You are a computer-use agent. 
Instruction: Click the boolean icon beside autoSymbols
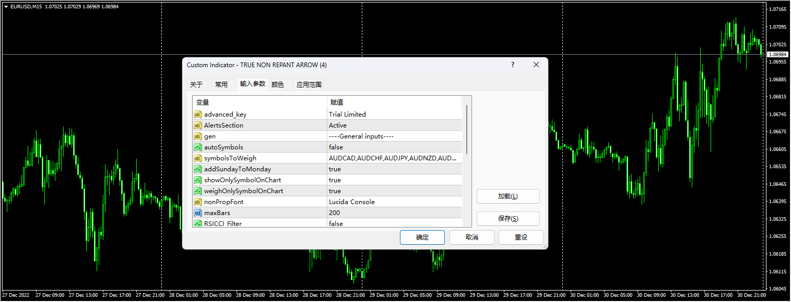coord(198,147)
